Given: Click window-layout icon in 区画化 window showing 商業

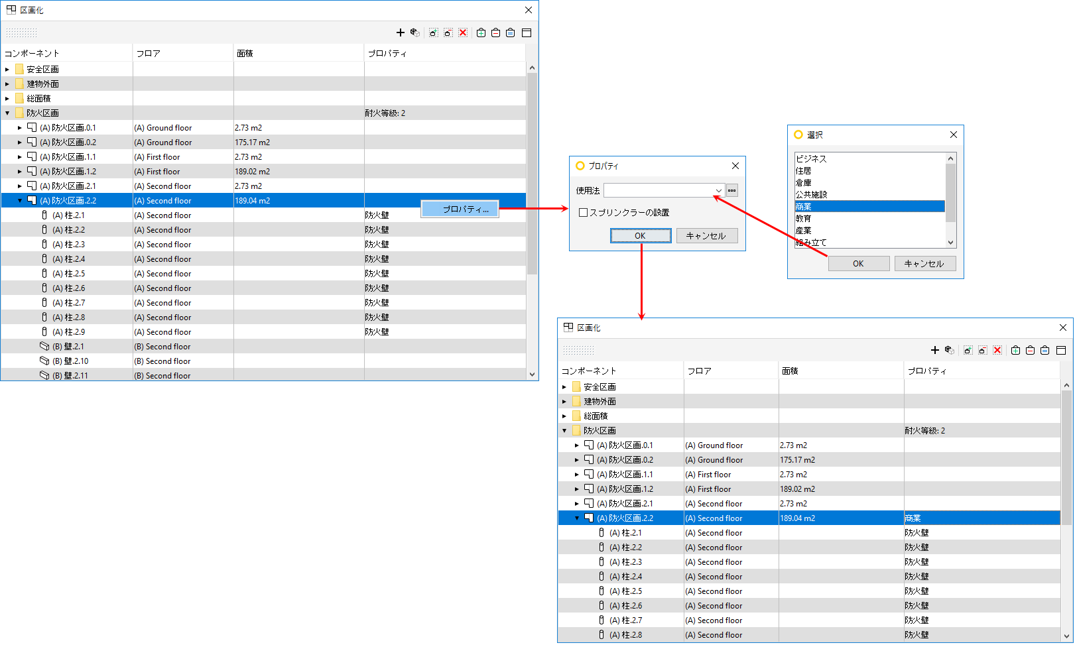Looking at the screenshot, I should coord(1061,350).
